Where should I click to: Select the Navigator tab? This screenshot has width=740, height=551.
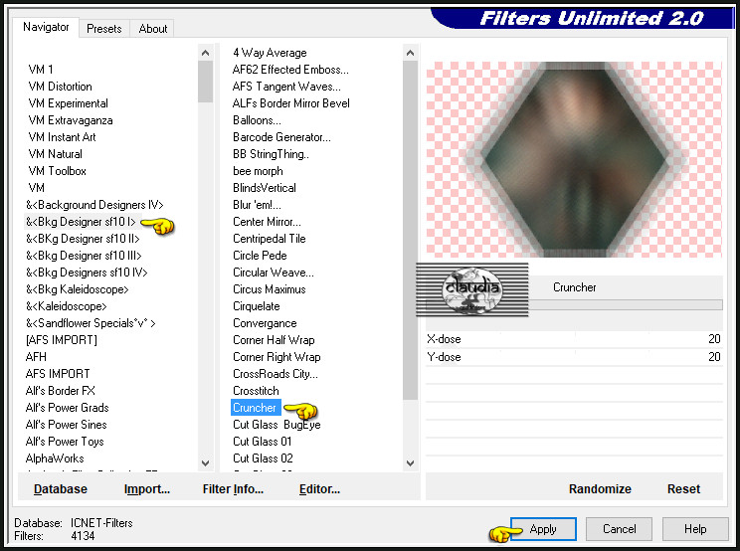tap(46, 28)
